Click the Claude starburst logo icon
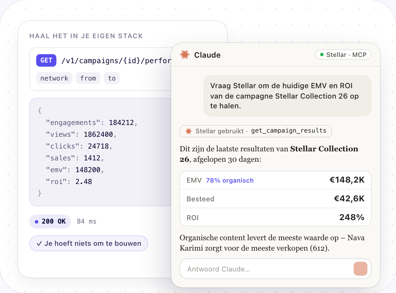This screenshot has width=396, height=293. pyautogui.click(x=185, y=55)
